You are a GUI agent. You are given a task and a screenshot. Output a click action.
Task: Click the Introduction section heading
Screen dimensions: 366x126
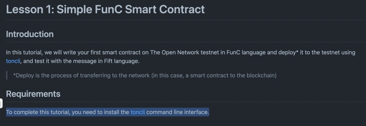(30, 34)
